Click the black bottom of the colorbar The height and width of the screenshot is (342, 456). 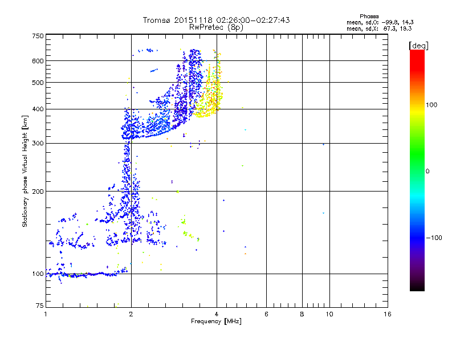click(x=417, y=287)
